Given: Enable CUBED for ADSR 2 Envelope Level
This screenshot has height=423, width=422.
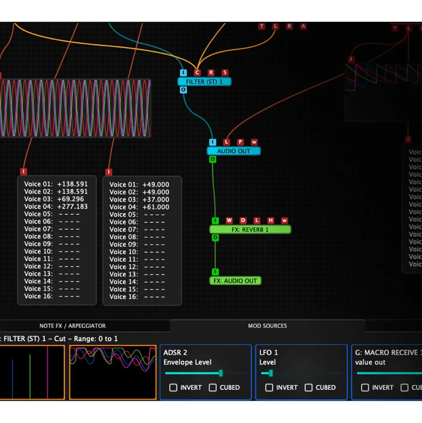Looking at the screenshot, I should [x=213, y=388].
